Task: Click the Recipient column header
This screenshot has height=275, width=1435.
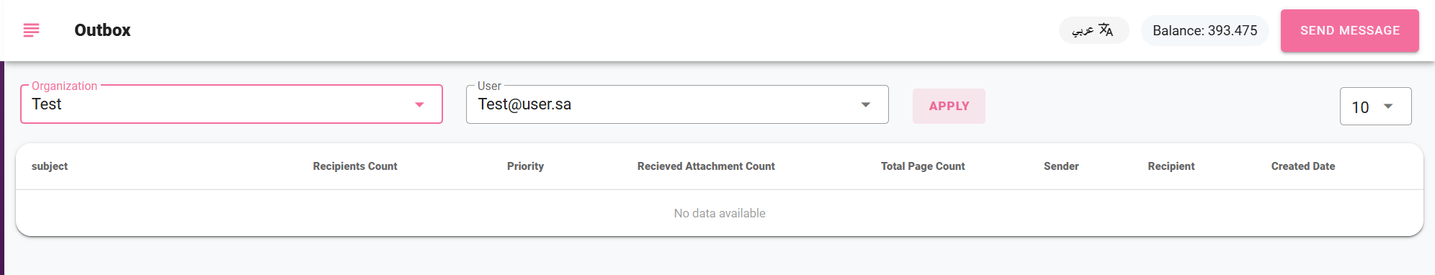Action: tap(1171, 166)
